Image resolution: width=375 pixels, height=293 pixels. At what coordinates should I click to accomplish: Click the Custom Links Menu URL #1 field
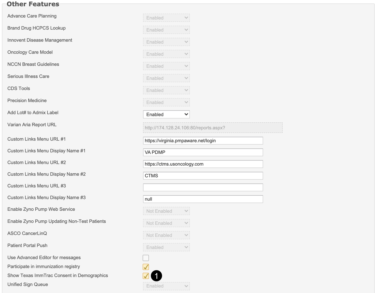coord(203,141)
